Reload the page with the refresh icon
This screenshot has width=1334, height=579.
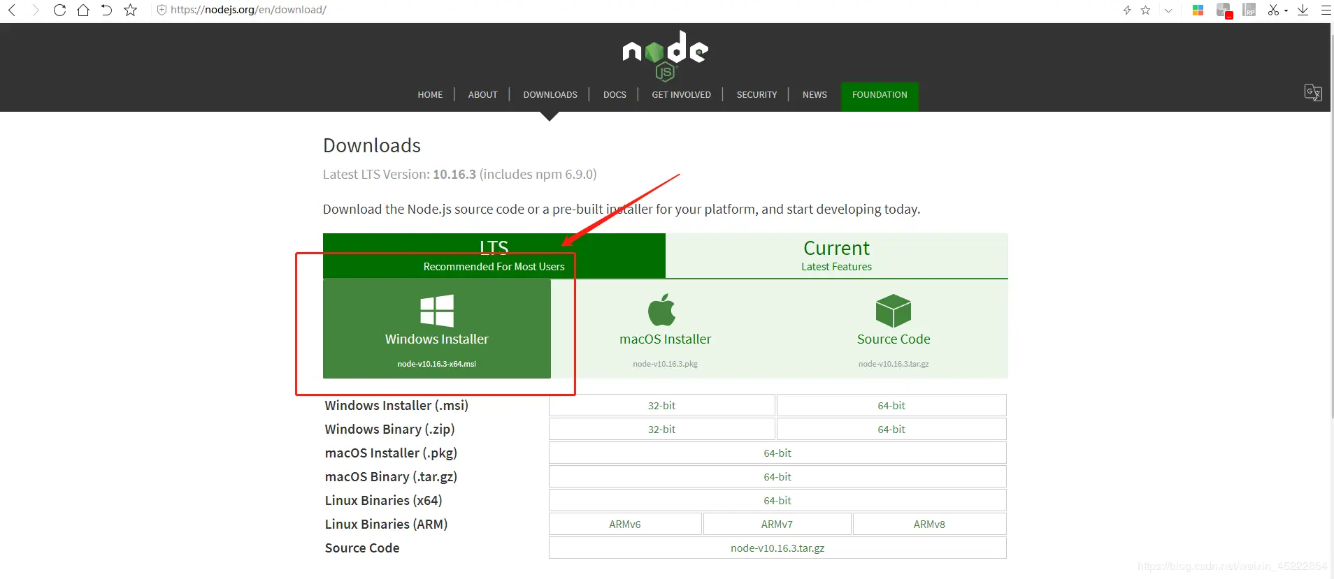pyautogui.click(x=59, y=10)
